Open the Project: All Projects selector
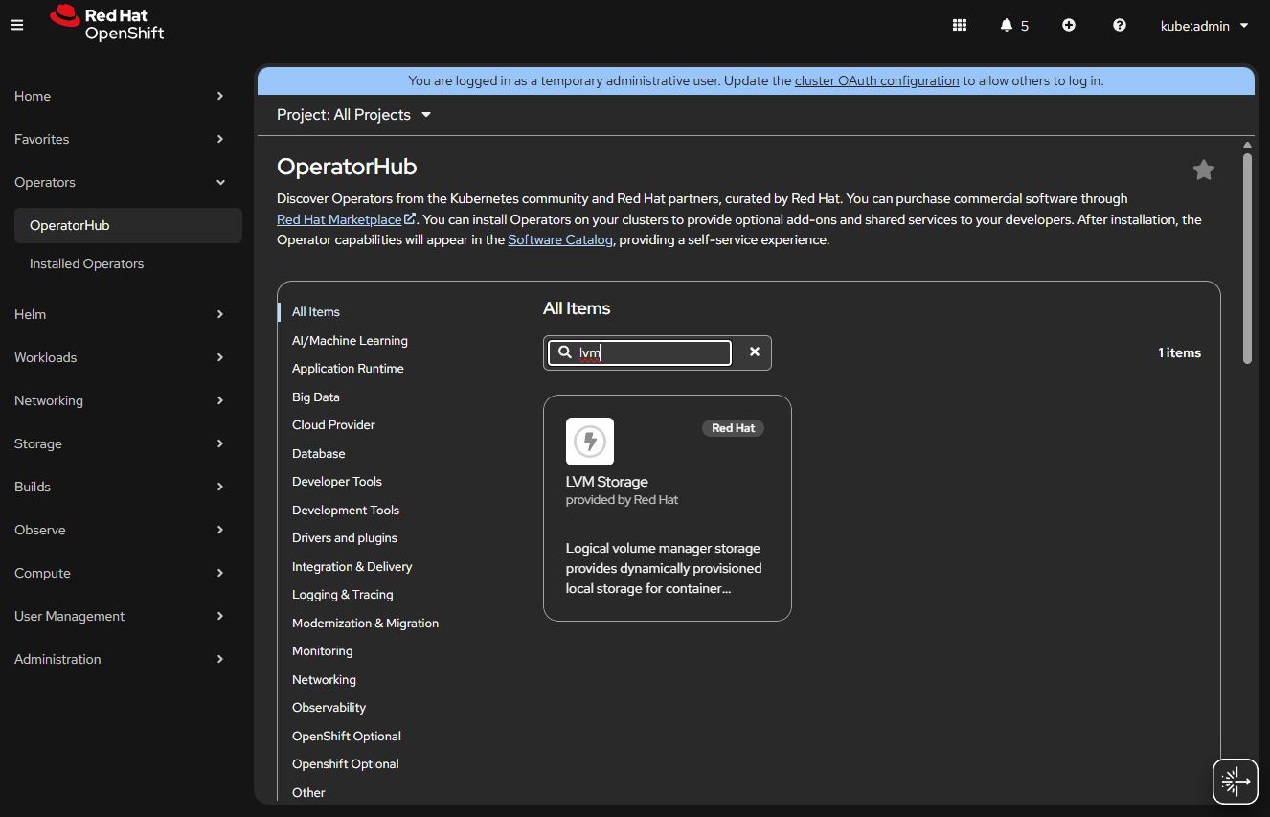 pos(353,115)
